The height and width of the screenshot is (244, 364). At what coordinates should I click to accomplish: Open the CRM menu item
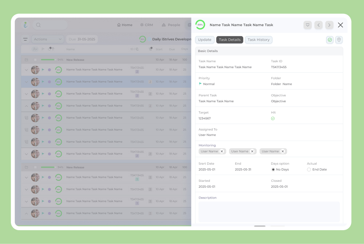pos(146,25)
